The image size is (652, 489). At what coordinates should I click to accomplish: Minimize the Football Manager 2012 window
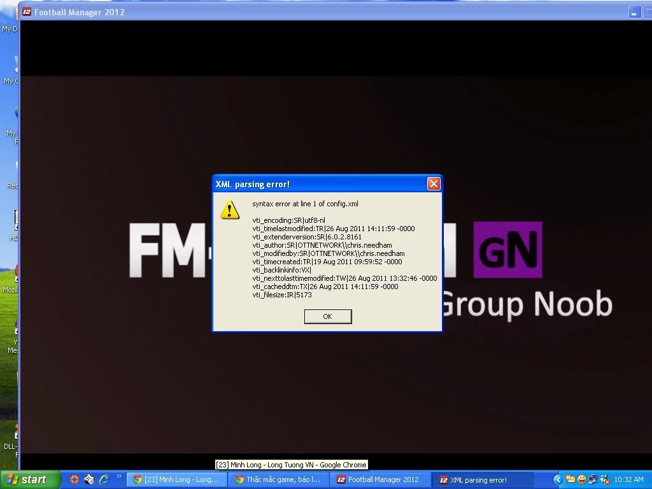(x=634, y=12)
